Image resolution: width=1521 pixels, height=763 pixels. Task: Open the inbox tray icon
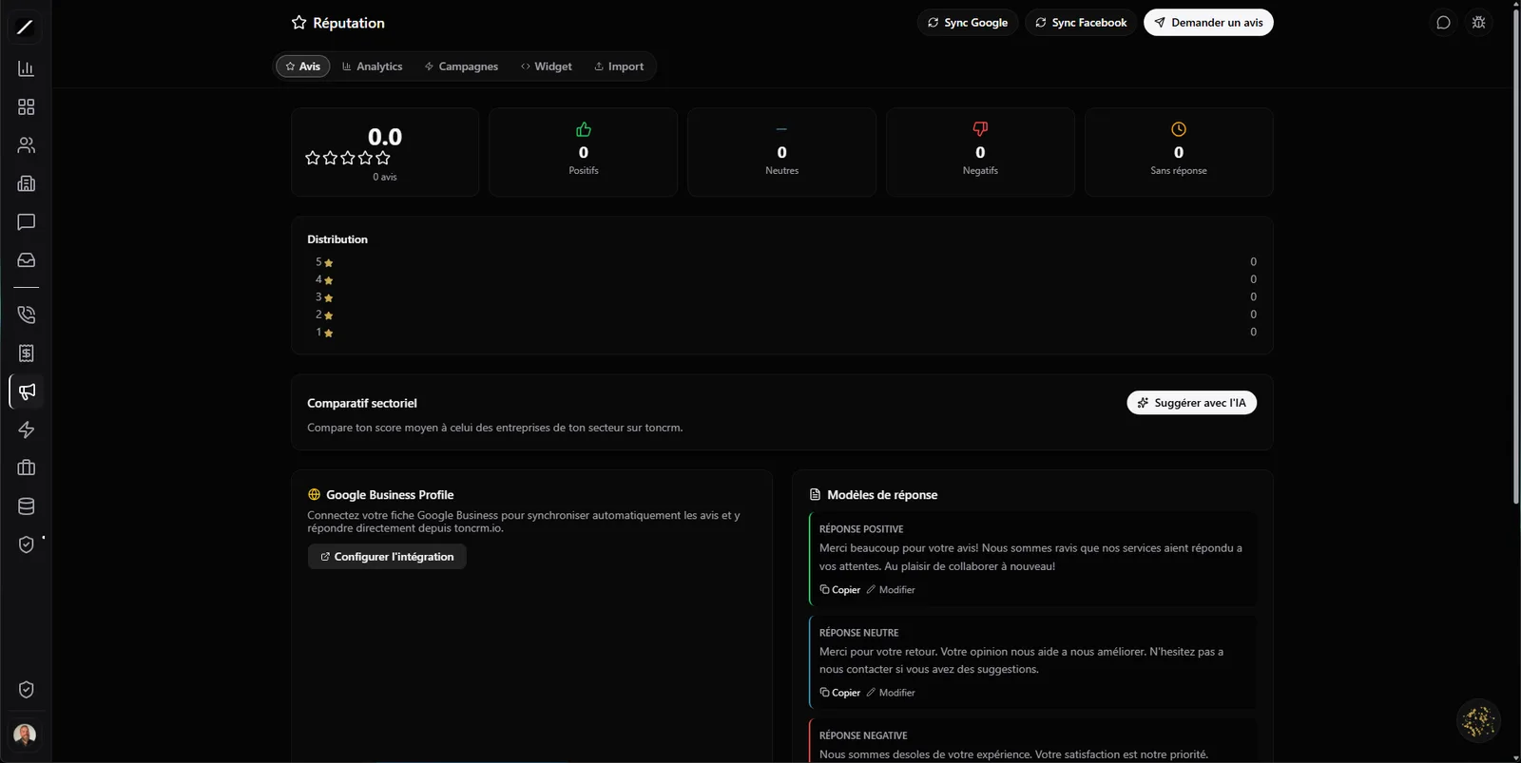click(26, 259)
